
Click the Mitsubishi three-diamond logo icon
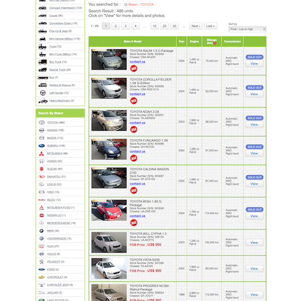[x=41, y=154]
